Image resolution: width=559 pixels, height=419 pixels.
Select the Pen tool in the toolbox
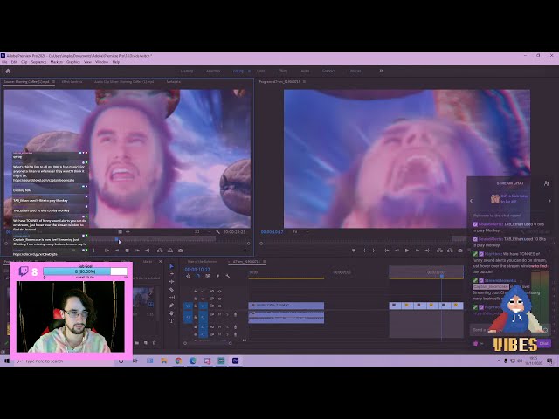pyautogui.click(x=171, y=306)
